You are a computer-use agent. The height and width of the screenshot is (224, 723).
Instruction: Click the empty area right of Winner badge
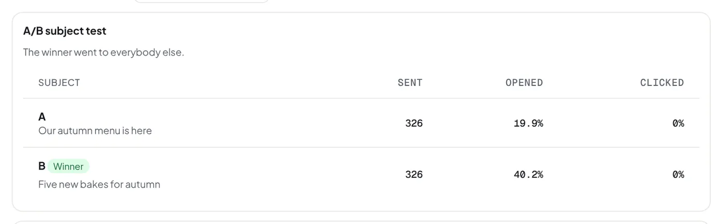(217, 166)
